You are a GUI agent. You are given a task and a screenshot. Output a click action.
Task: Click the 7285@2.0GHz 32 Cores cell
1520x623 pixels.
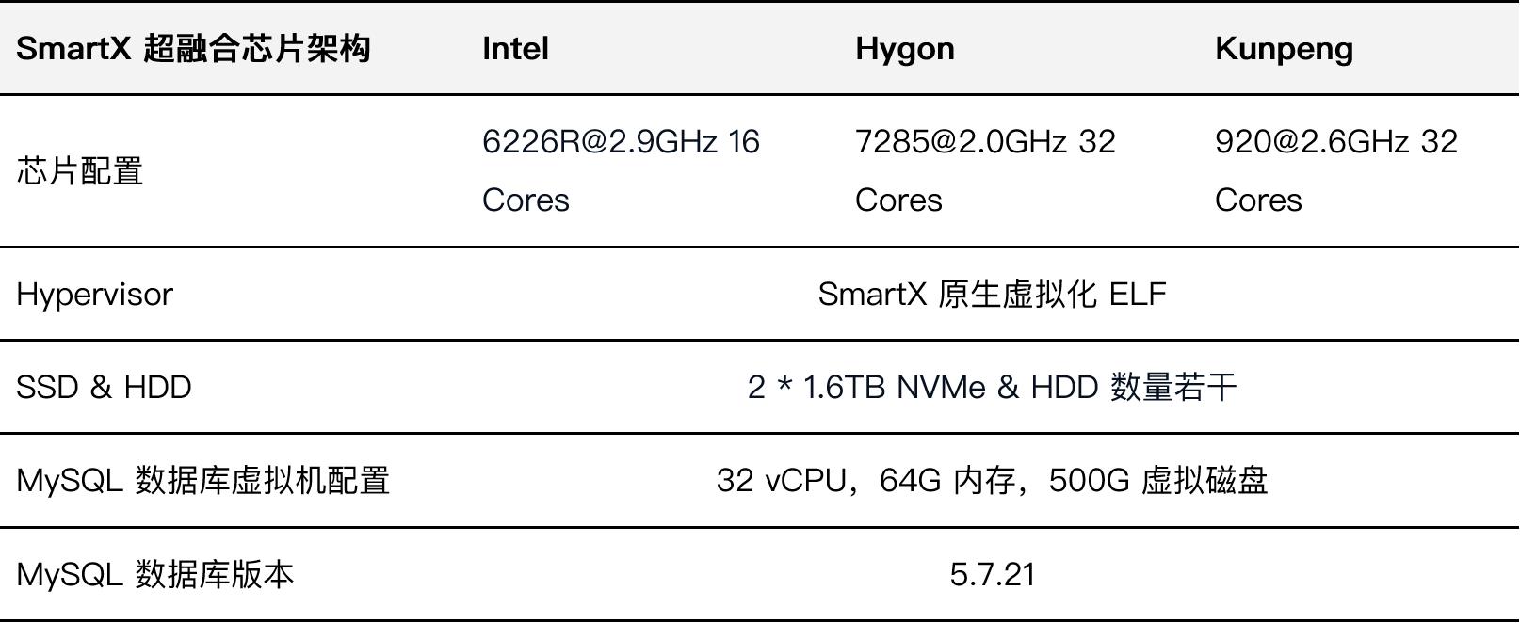point(985,170)
